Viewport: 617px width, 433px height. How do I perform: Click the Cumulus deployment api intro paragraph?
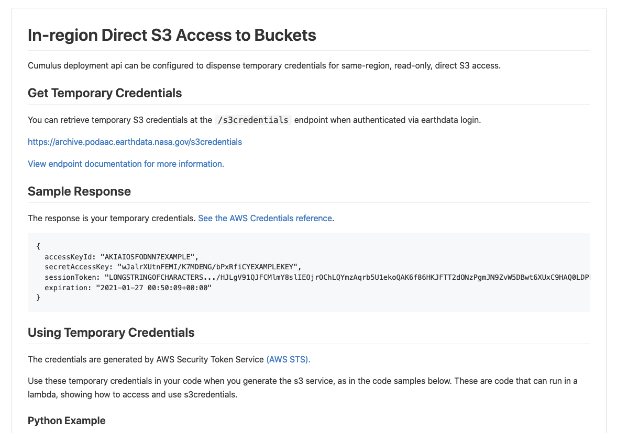pyautogui.click(x=264, y=66)
